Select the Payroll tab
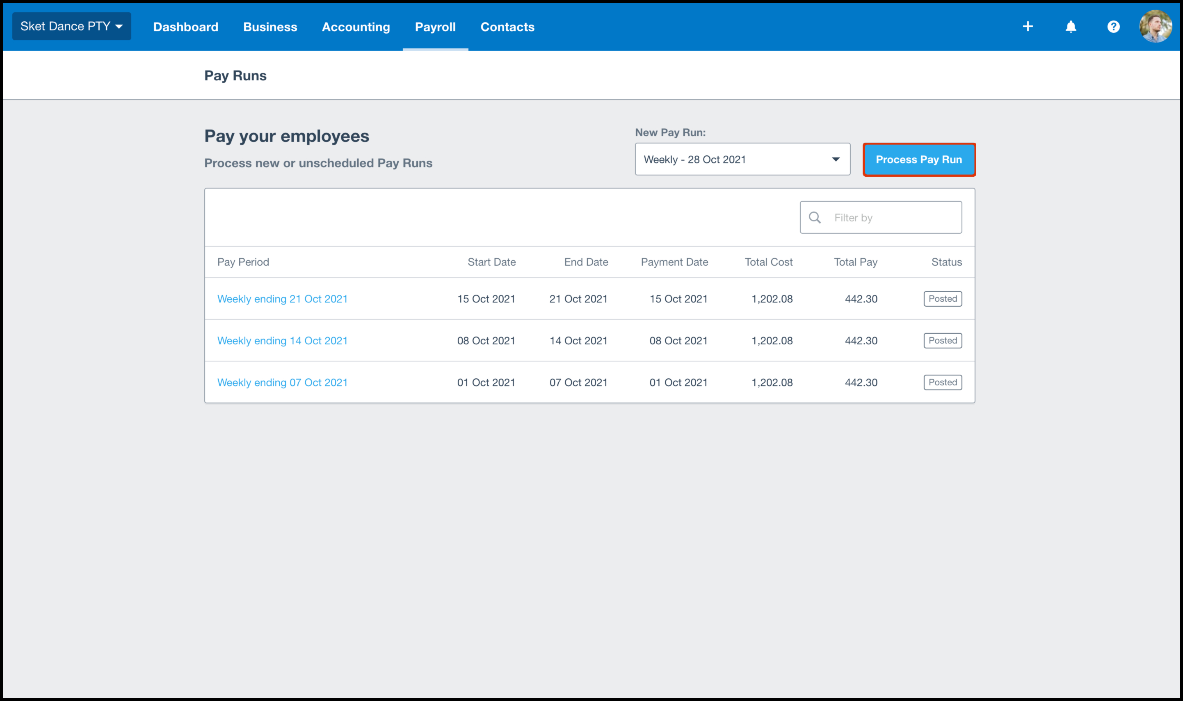This screenshot has width=1183, height=701. pyautogui.click(x=435, y=27)
